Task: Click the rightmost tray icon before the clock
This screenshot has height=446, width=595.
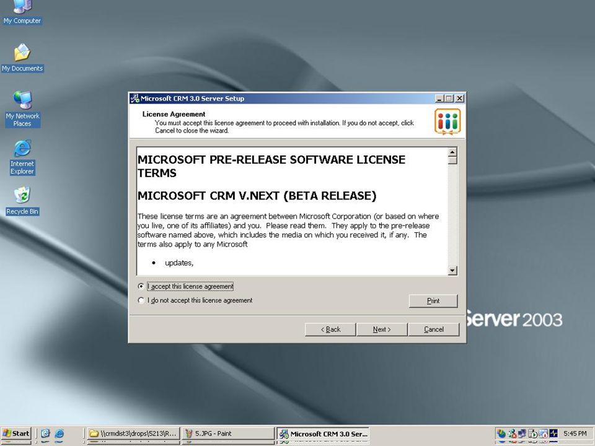Action: point(554,434)
